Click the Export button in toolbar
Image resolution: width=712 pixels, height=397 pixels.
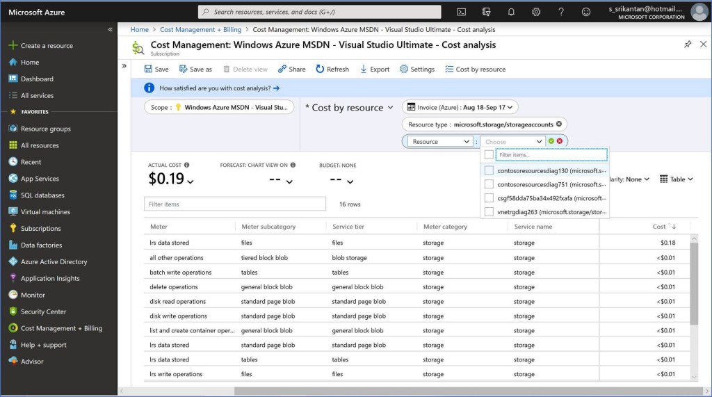375,70
